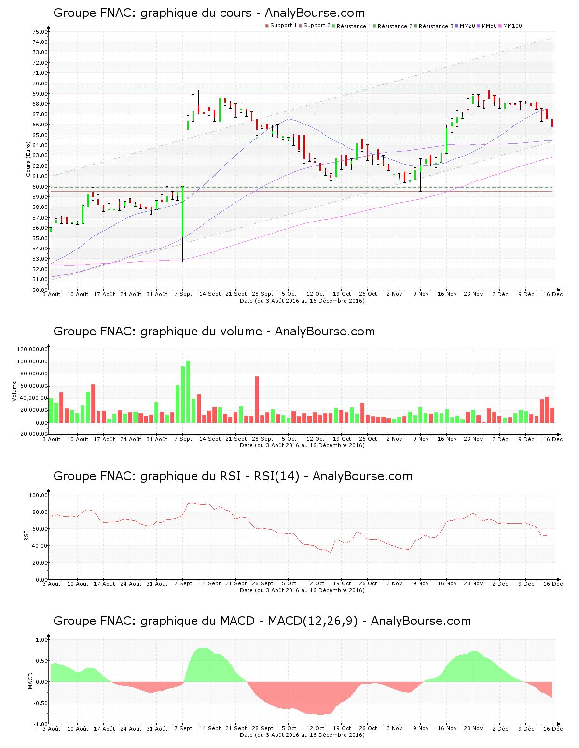
Task: Click the 100,000.00 volume axis value
Action: tap(32, 362)
